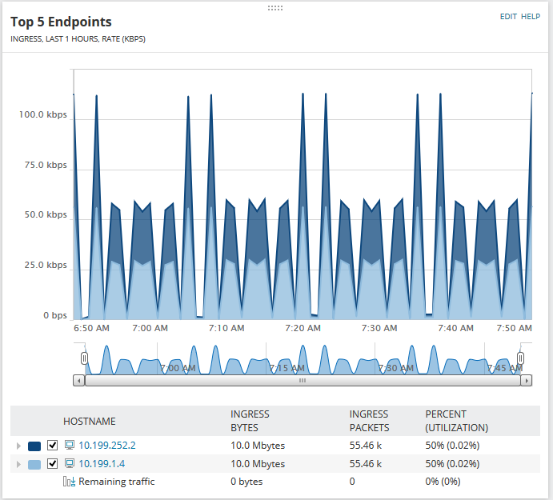The image size is (553, 500).
Task: Click light blue swatch for 10.199.1.4
Action: 34,464
